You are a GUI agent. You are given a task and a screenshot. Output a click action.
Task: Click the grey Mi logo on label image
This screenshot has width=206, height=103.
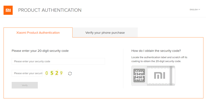[x=159, y=76]
